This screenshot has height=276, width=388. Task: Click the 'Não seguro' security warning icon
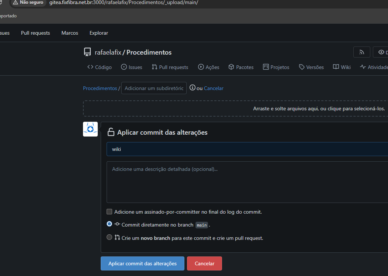[x=15, y=3]
